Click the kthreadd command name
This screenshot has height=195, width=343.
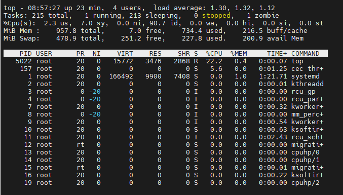coord(308,84)
